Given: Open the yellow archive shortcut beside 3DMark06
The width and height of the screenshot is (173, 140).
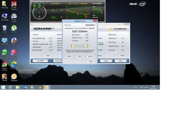Looking at the screenshot, I should coord(4,77).
